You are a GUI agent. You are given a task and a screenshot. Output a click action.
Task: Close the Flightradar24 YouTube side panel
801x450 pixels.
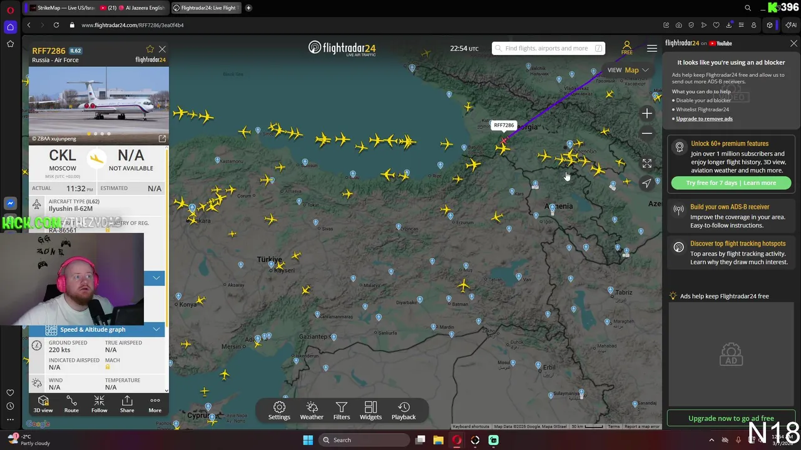click(x=793, y=43)
